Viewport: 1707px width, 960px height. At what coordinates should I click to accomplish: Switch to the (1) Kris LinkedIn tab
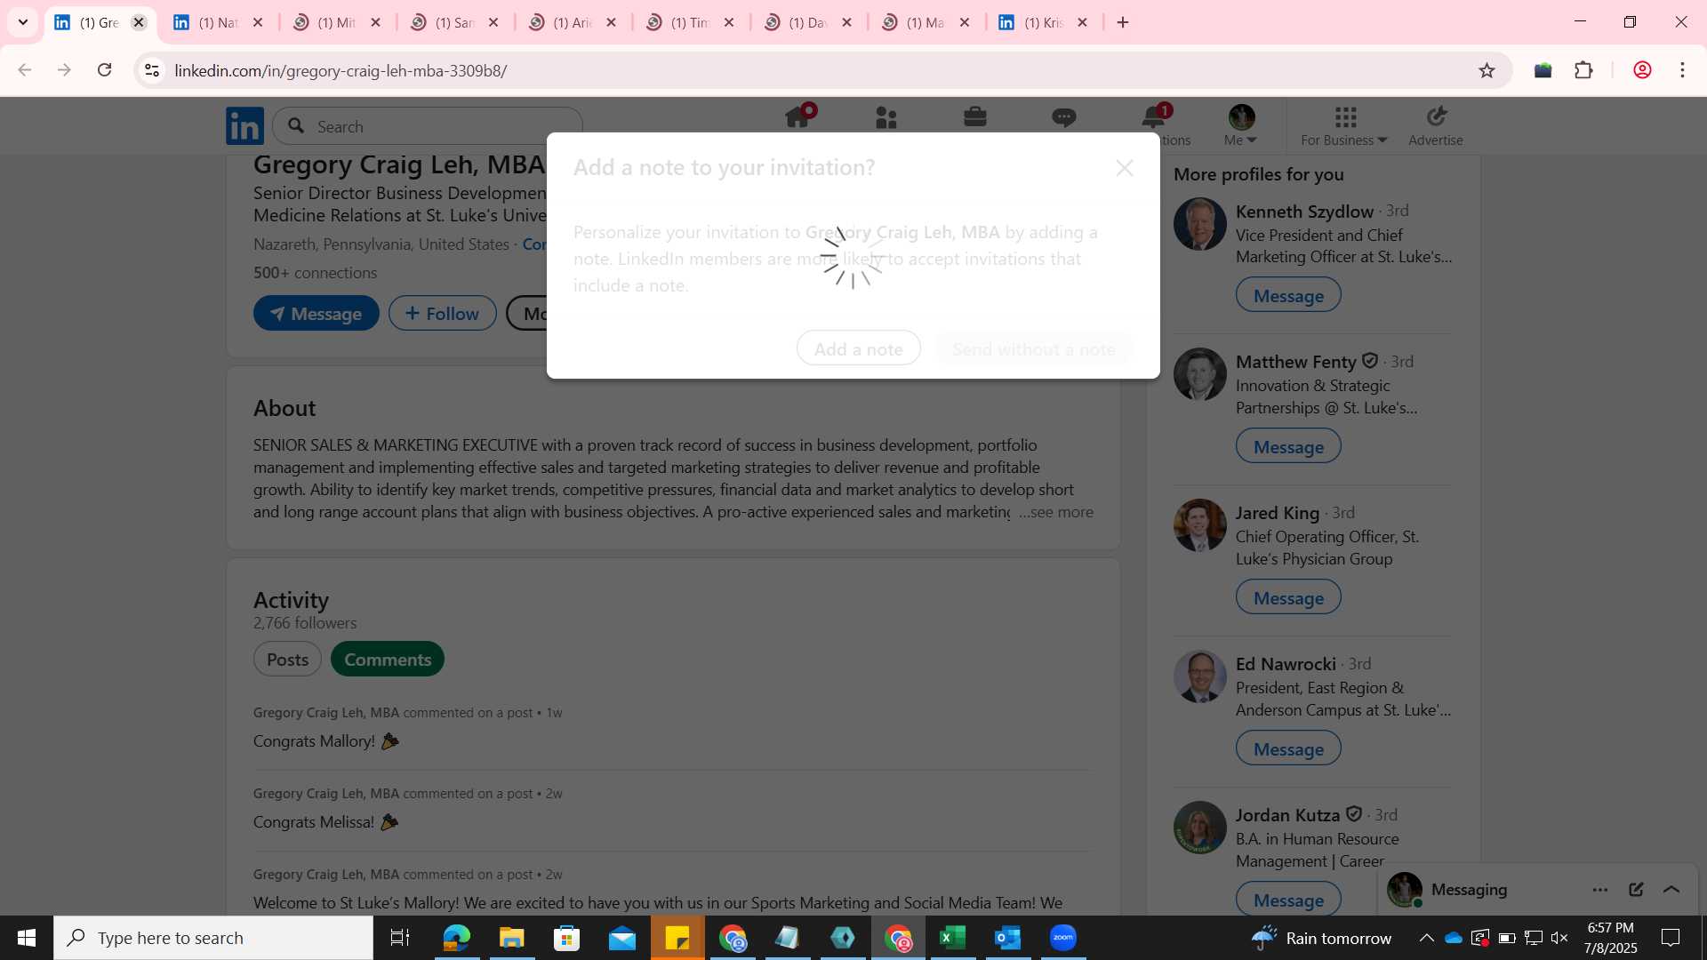click(1043, 22)
